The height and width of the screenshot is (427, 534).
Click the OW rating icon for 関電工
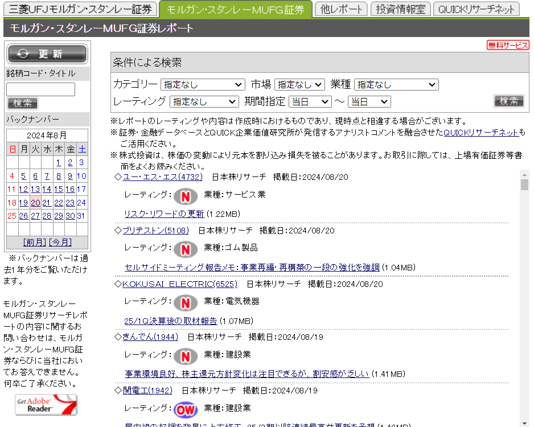[x=186, y=409]
